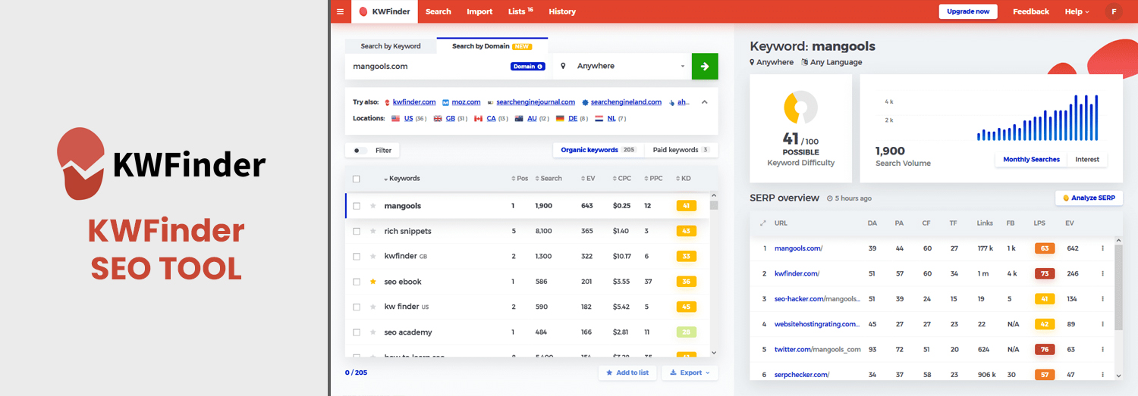Star the seo academy keyword

pos(373,332)
